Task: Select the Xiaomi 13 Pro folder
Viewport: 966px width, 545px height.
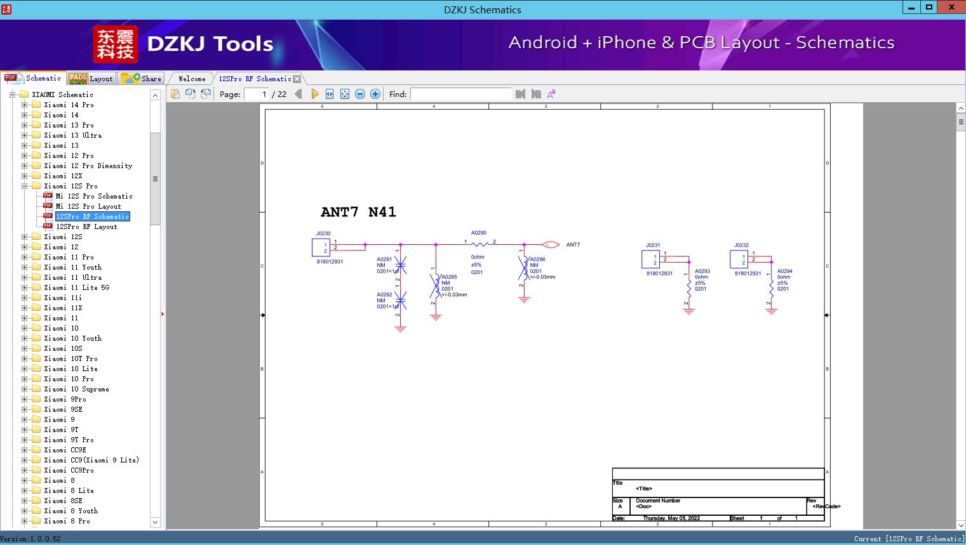Action: 69,125
